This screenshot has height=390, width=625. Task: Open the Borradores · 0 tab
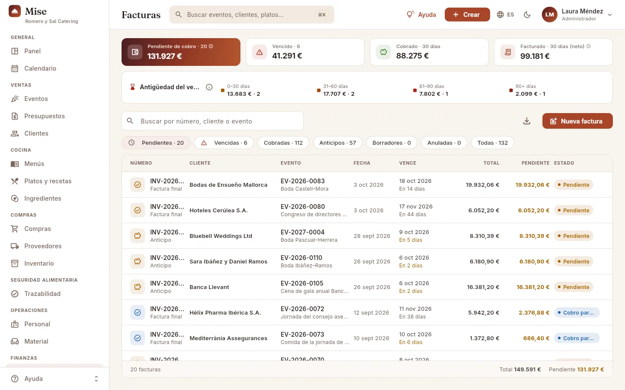coord(391,143)
